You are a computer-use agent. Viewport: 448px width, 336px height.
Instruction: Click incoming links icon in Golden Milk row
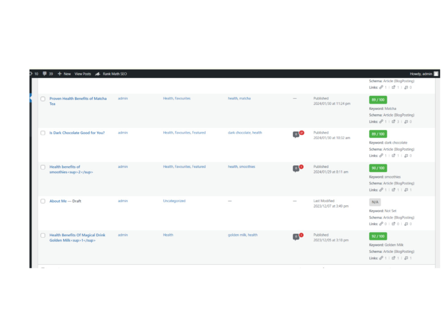coord(406,258)
